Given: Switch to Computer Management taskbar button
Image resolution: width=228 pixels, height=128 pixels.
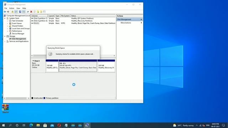Looking at the screenshot, I should point(87,125).
